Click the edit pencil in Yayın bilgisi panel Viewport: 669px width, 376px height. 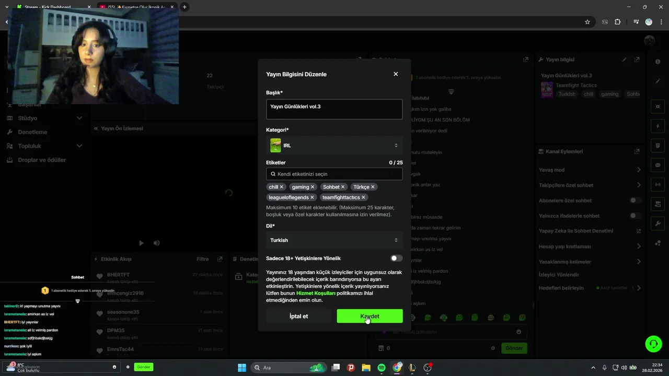pyautogui.click(x=624, y=60)
